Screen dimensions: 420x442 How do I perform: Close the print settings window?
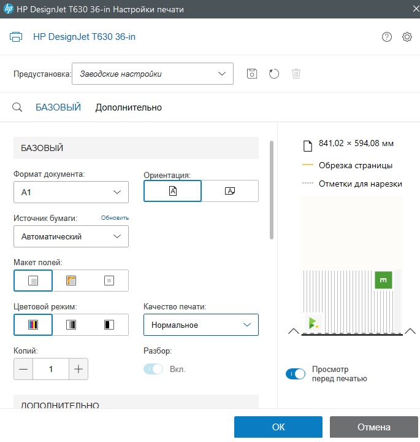[415, 9]
